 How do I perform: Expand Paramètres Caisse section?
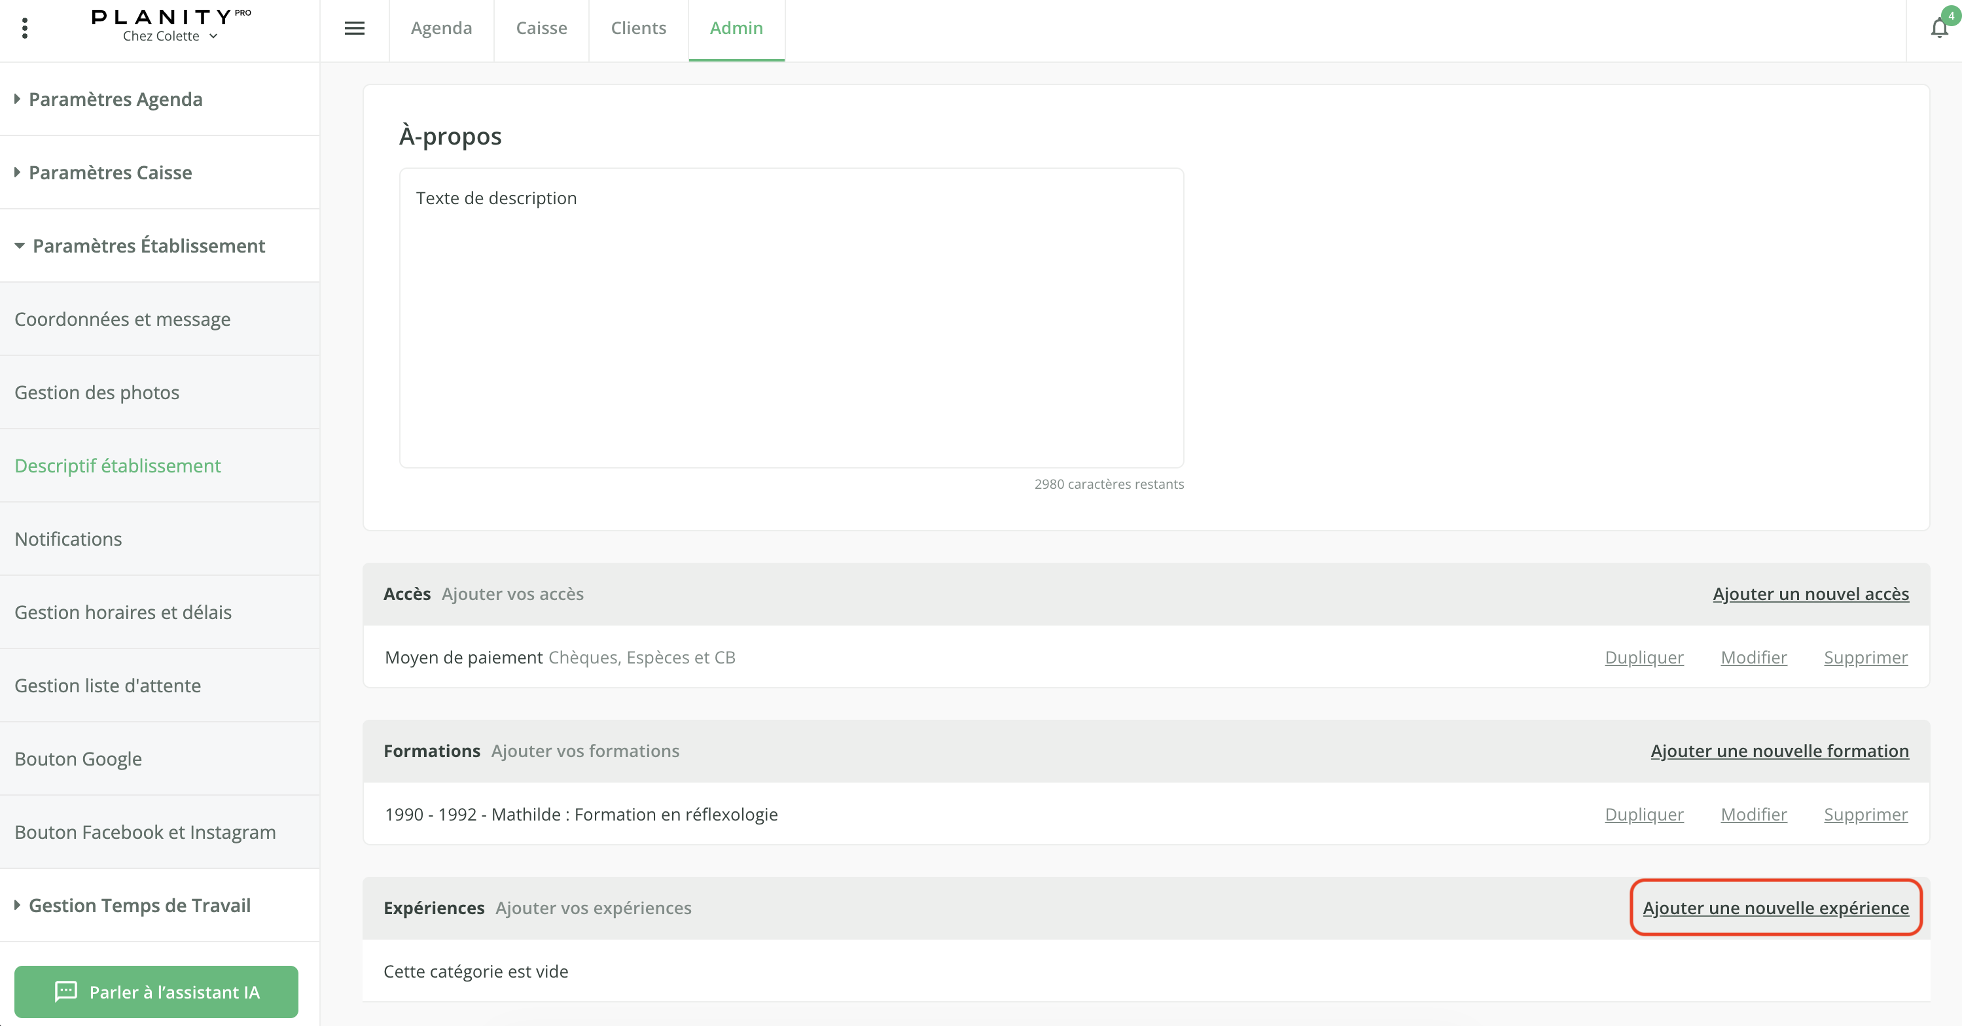(110, 172)
